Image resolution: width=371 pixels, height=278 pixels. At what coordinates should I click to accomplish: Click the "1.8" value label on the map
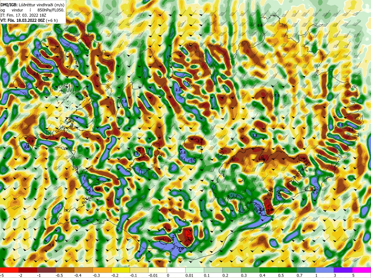tap(124, 102)
